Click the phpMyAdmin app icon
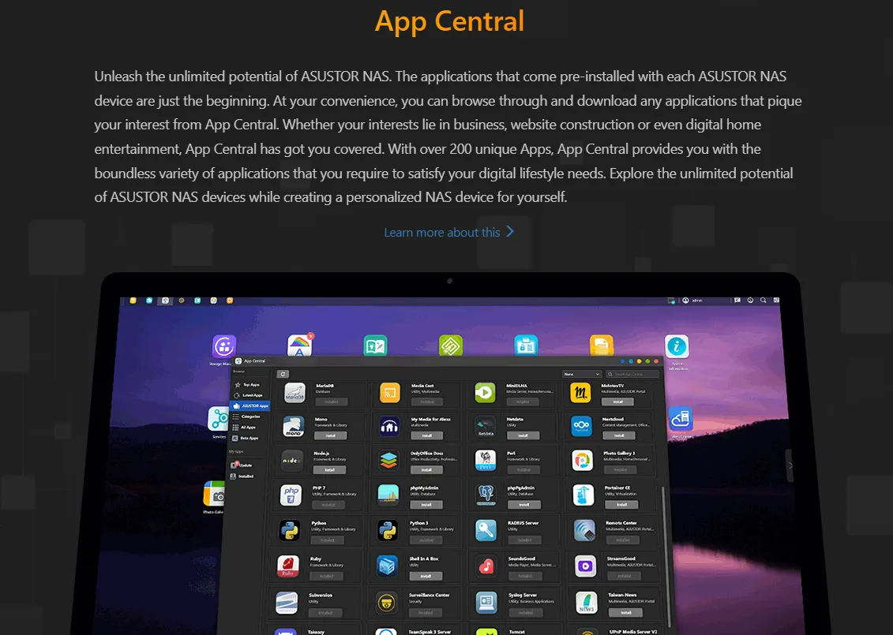Image resolution: width=893 pixels, height=635 pixels. [x=388, y=495]
